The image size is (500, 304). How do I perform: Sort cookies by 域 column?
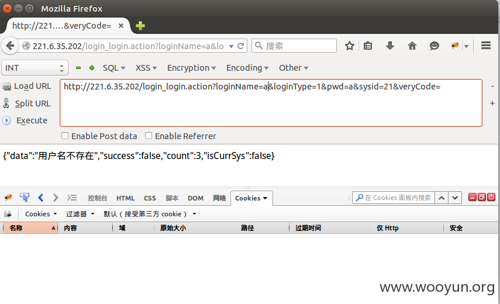(133, 228)
